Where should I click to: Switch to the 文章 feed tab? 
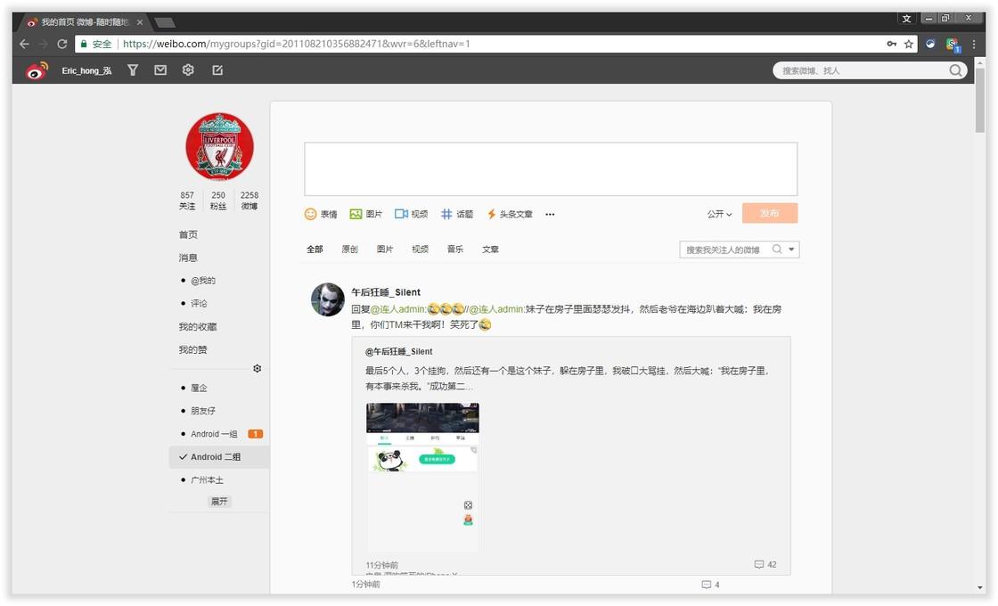[490, 250]
